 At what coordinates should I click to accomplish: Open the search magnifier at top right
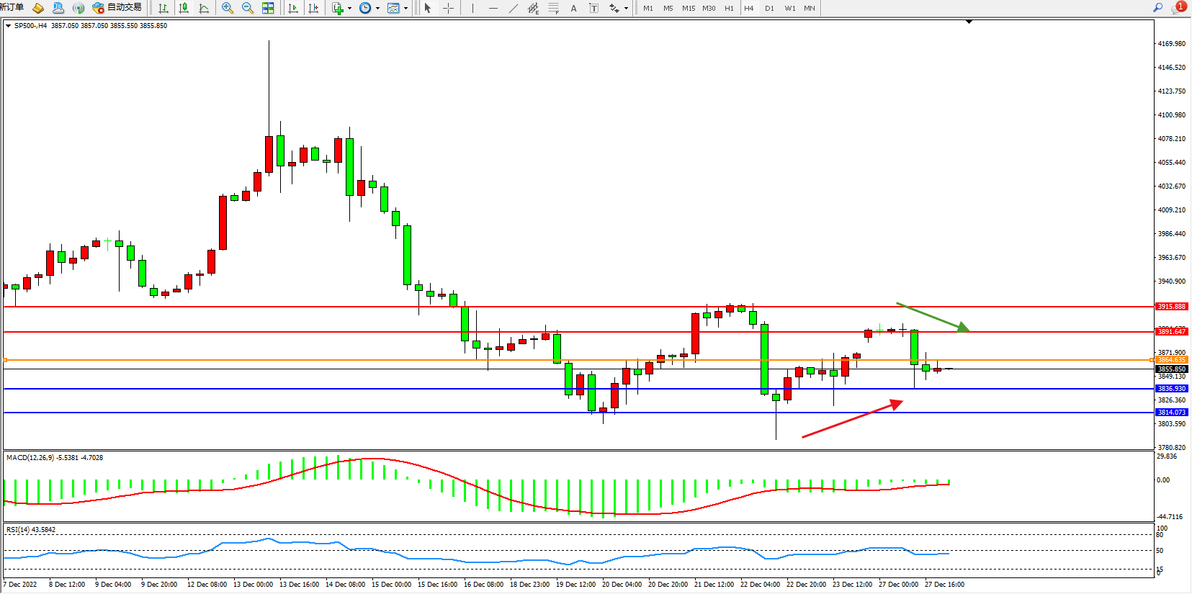(1157, 8)
